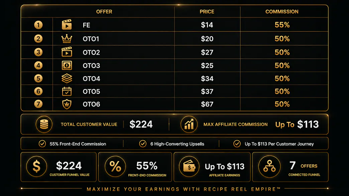Image resolution: width=349 pixels, height=196 pixels.
Task: Click the coin stack Total Customer Value icon
Action: [x=44, y=124]
